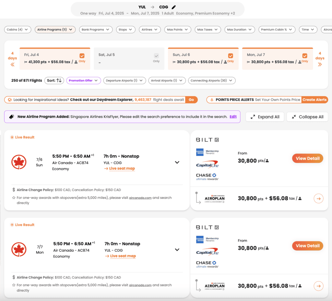Click the Air Canada logo on 7/6 flight

(19, 162)
